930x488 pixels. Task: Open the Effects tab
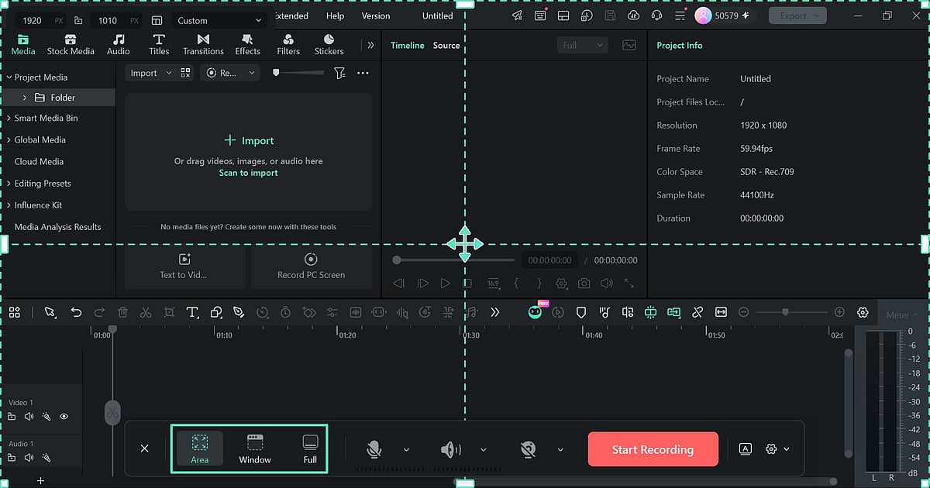(247, 45)
